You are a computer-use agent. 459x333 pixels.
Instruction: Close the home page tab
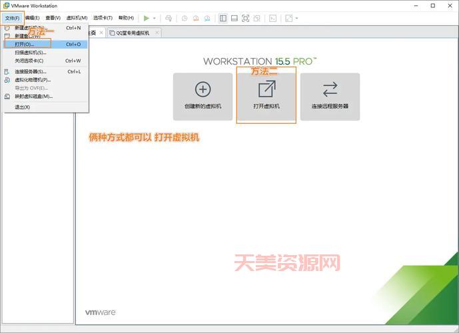101,33
